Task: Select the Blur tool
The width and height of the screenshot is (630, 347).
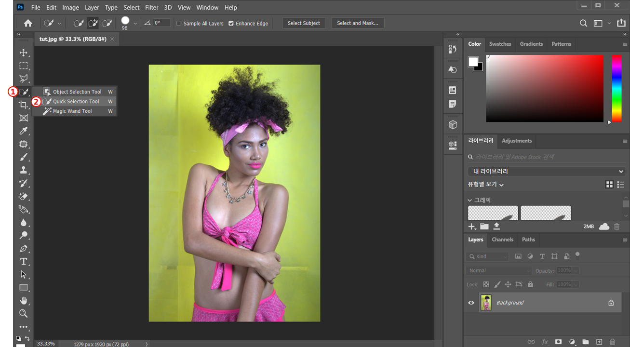Action: [x=23, y=222]
